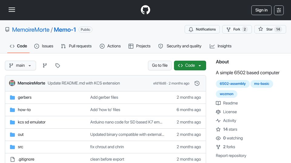The image size is (291, 163).
Task: Click the Notifications button
Action: pyautogui.click(x=202, y=29)
